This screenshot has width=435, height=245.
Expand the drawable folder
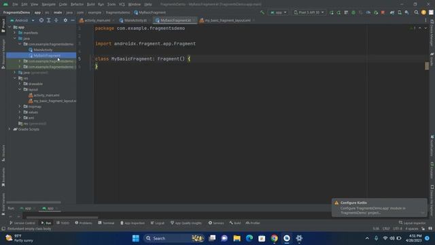(20, 84)
